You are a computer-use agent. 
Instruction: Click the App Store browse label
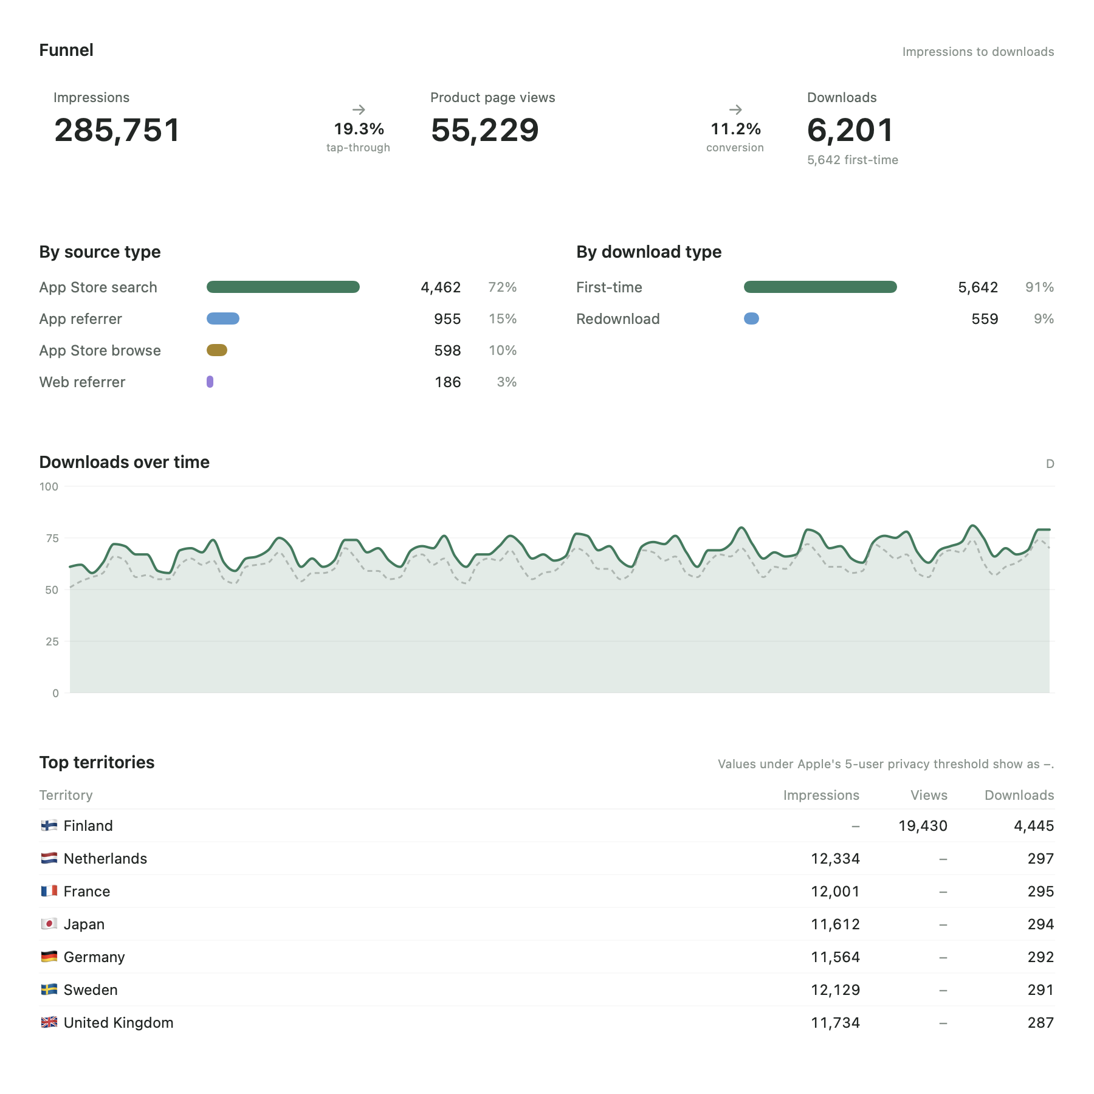point(100,350)
